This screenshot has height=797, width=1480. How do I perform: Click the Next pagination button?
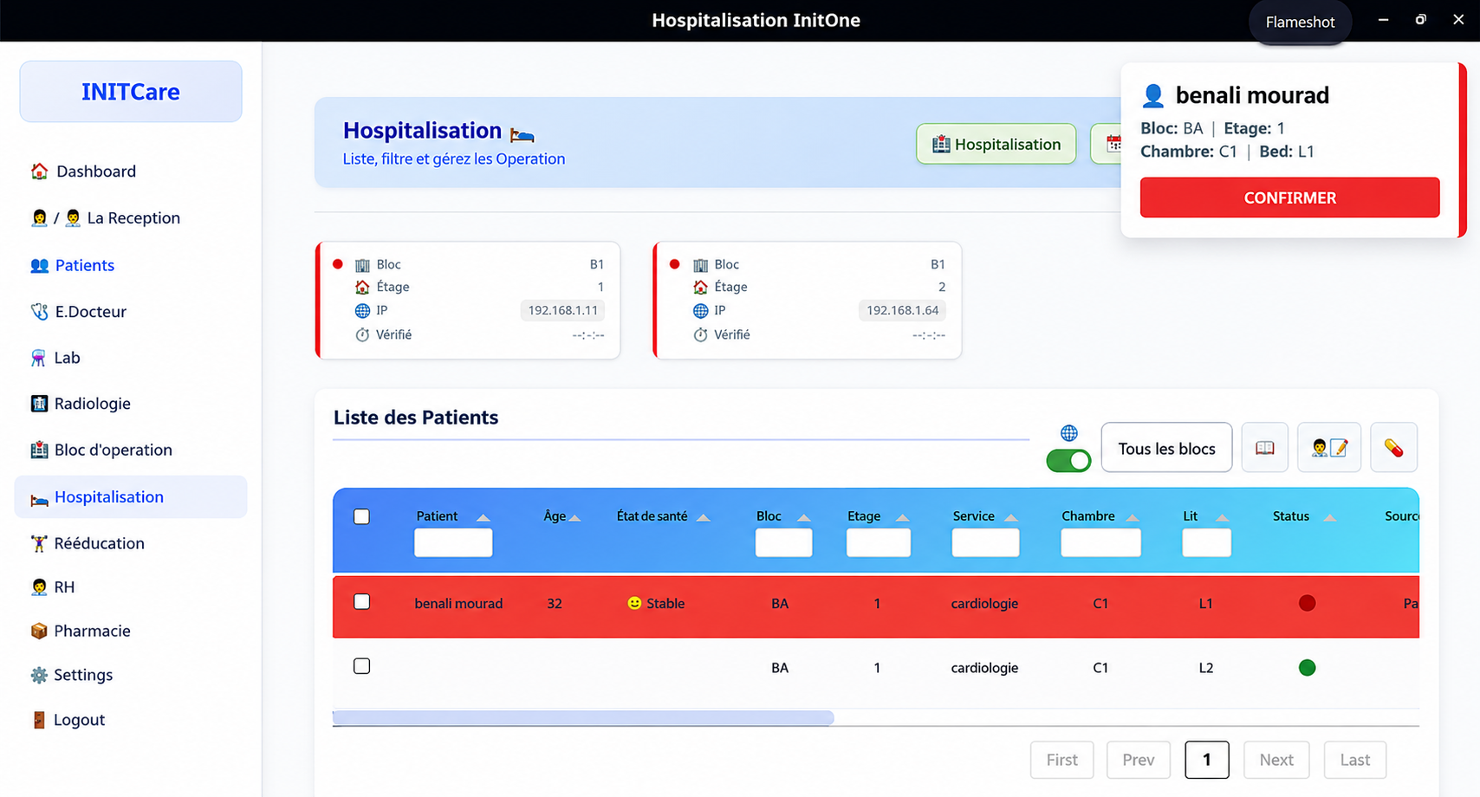click(1276, 760)
